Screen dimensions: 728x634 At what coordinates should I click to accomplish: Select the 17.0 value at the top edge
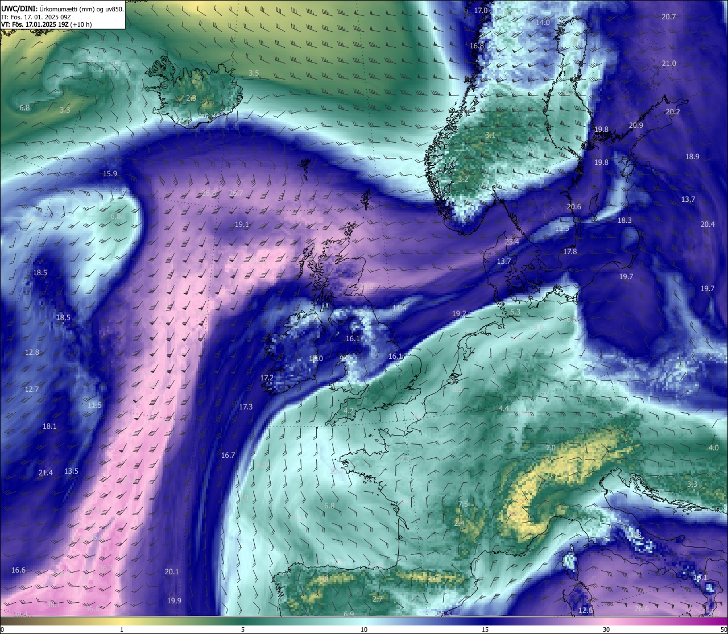coord(481,11)
